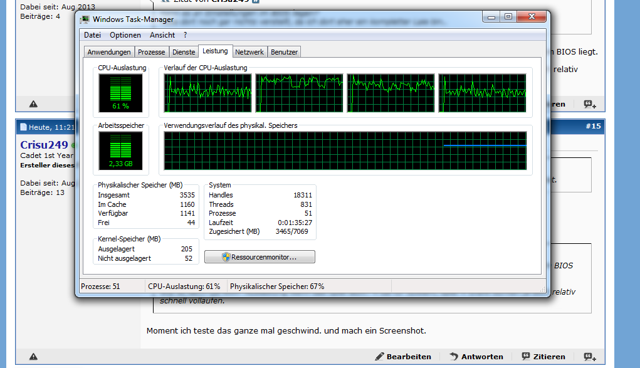Switch to the Anwendungen tab
Image resolution: width=640 pixels, height=368 pixels.
(x=109, y=52)
